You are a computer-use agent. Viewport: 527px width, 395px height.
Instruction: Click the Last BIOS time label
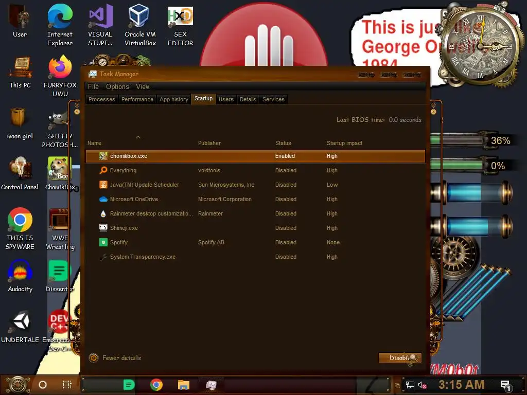click(360, 120)
